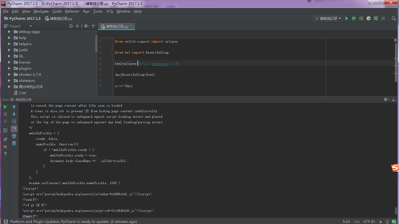Click the wikipedia.org URL string in editor
This screenshot has height=224, width=399.
[x=157, y=64]
